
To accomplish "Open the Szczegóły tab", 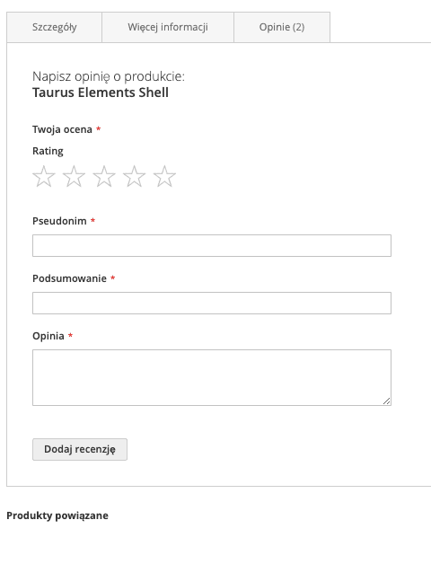I will [55, 27].
